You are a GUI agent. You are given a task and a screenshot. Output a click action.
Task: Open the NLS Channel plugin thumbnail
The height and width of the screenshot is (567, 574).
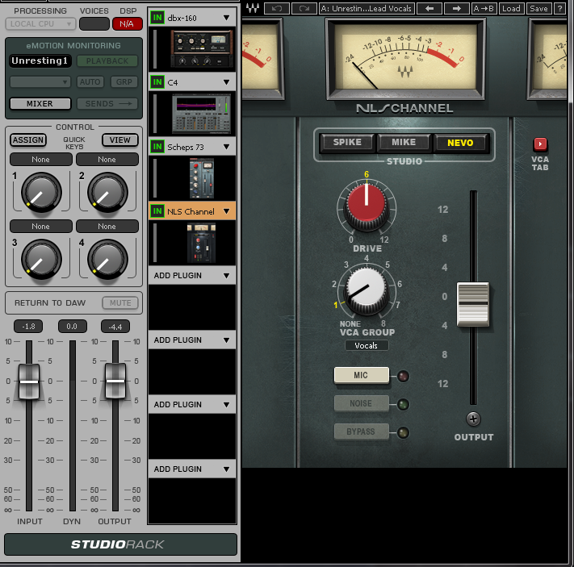click(201, 243)
